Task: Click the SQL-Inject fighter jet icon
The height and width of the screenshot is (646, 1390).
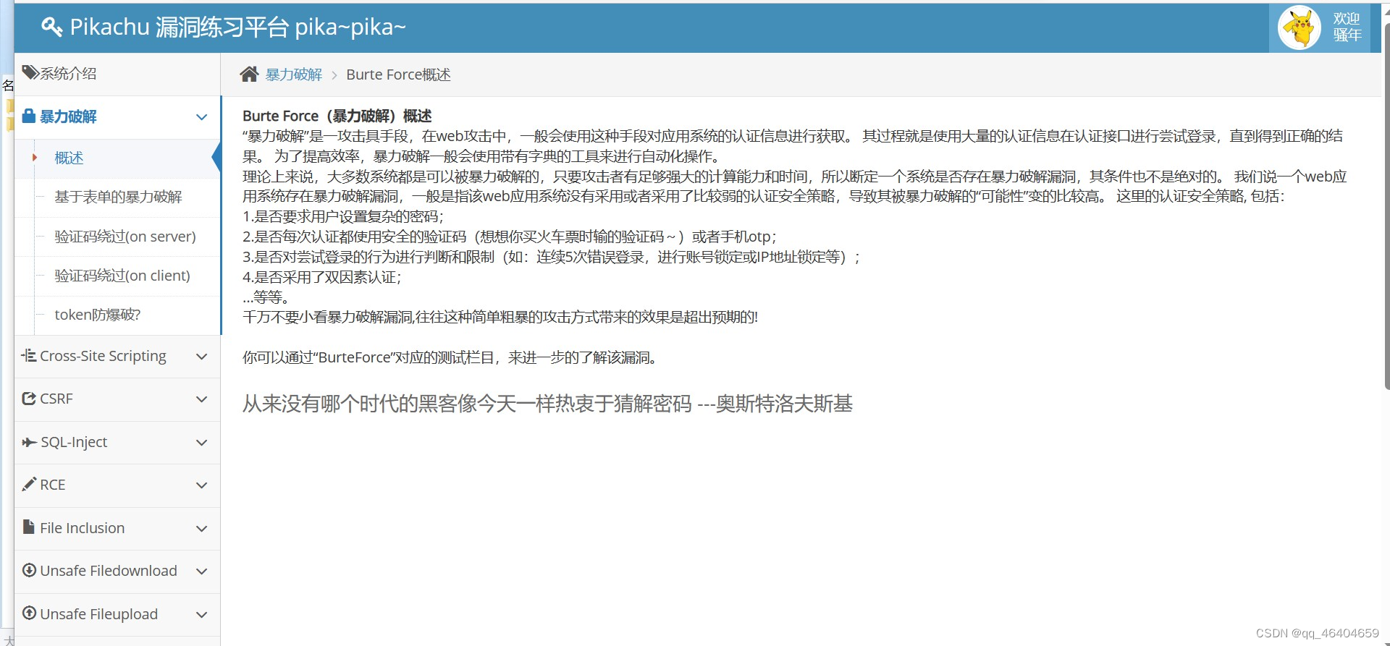Action: (x=29, y=442)
